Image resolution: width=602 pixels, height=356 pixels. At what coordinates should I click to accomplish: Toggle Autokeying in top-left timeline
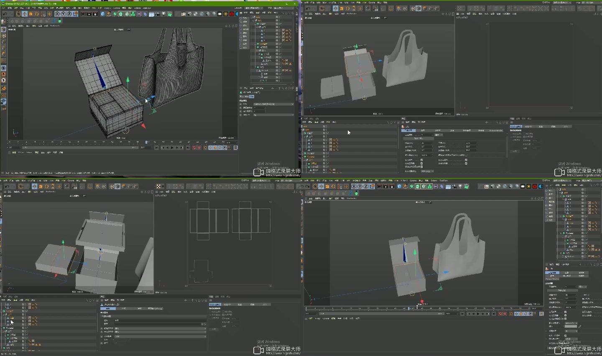[x=199, y=147]
